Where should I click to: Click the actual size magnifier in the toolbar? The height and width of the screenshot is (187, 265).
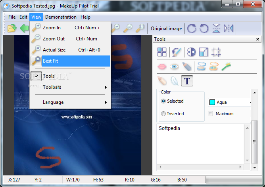coord(128,28)
